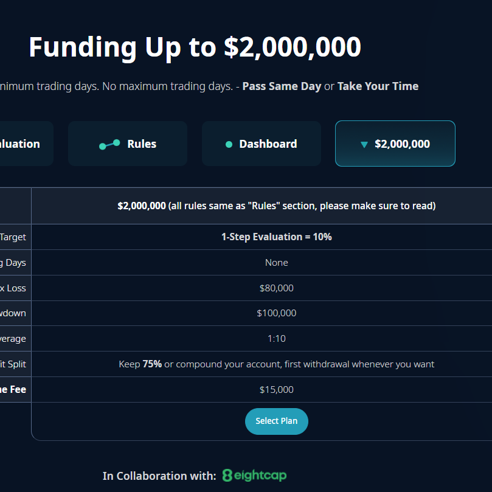Click the $15,000 fee value

click(x=277, y=390)
